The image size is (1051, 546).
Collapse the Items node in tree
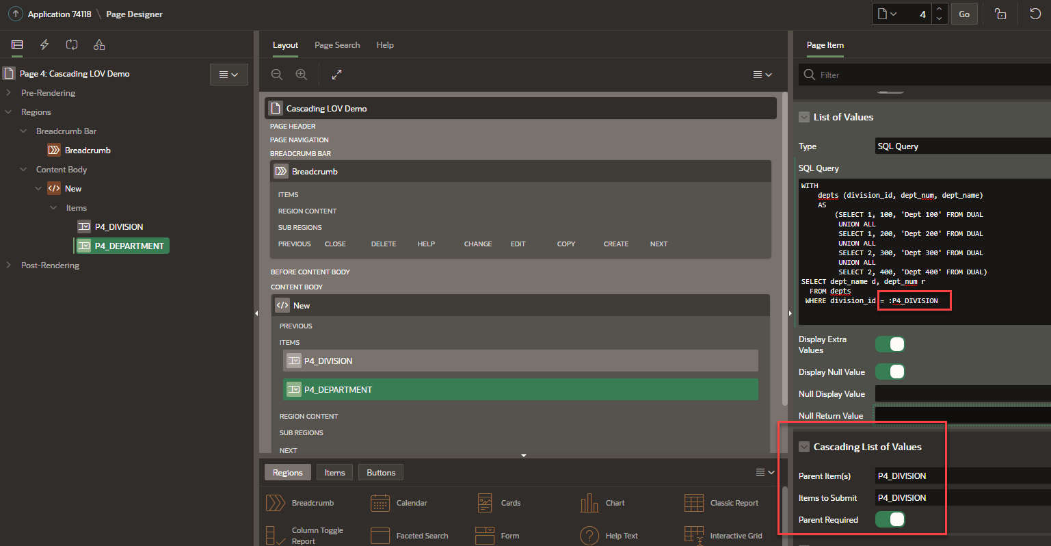pos(53,207)
